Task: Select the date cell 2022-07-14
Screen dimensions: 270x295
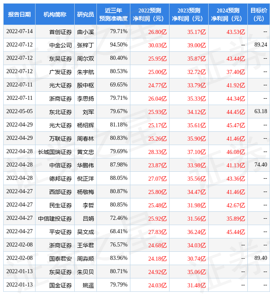Action: [x=19, y=32]
